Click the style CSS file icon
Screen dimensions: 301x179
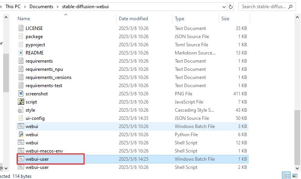click(21, 110)
